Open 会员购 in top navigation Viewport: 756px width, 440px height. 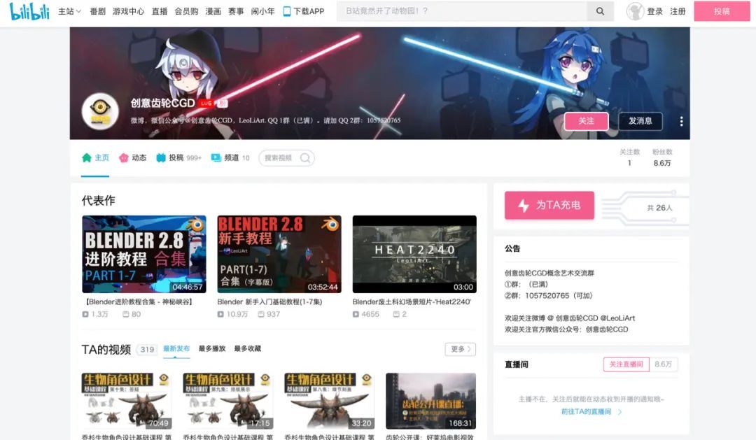pos(186,11)
